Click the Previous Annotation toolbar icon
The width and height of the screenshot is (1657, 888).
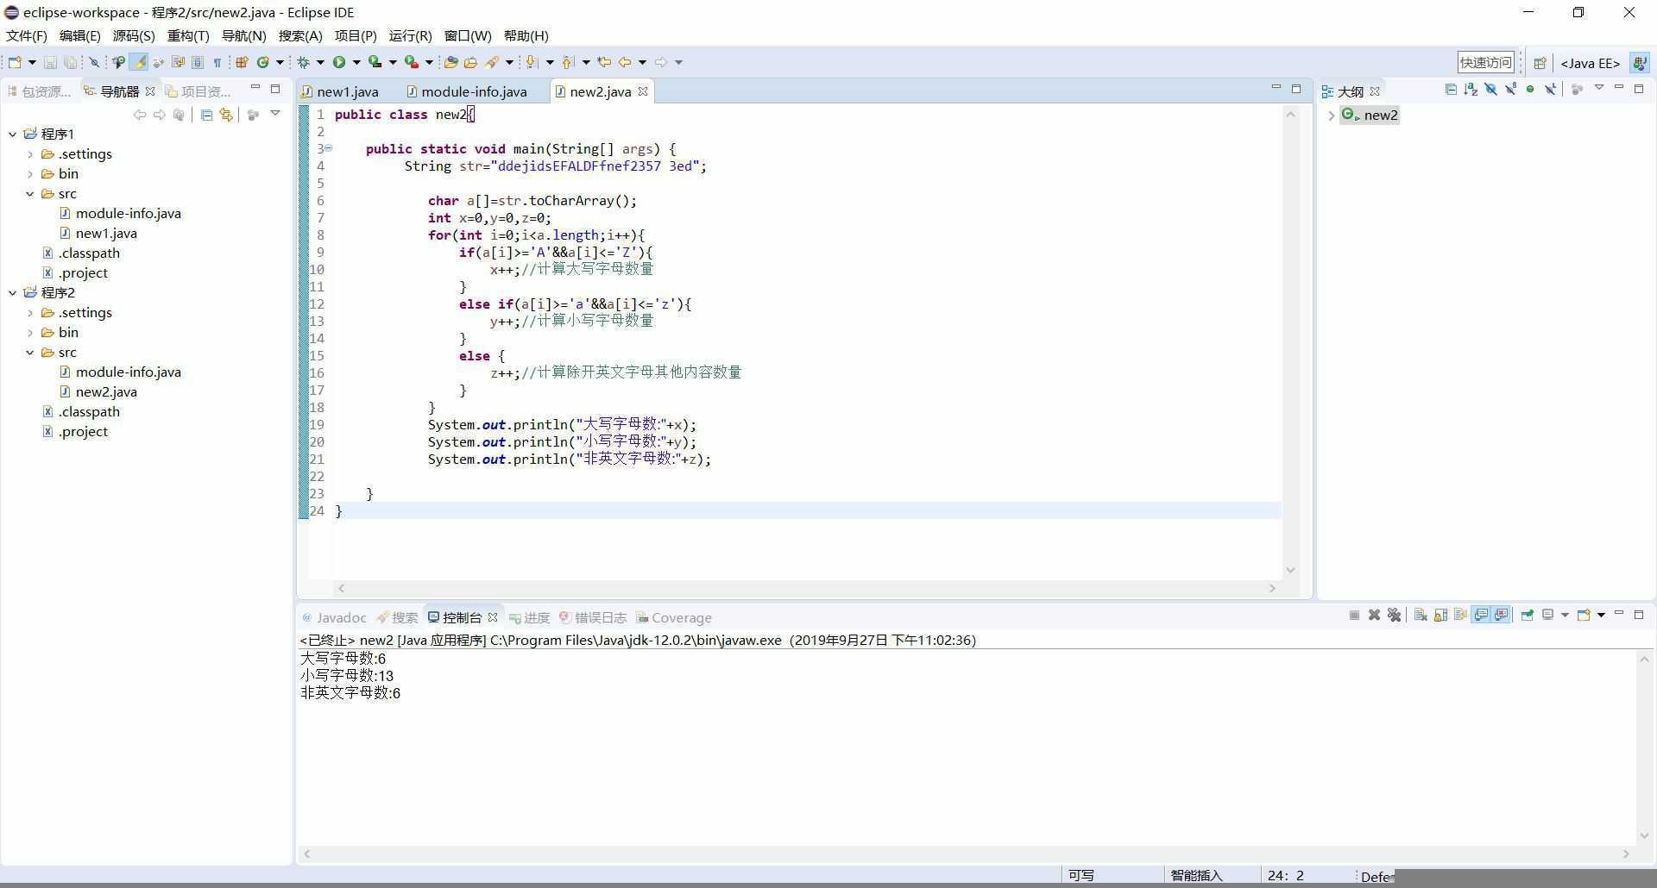pyautogui.click(x=567, y=62)
